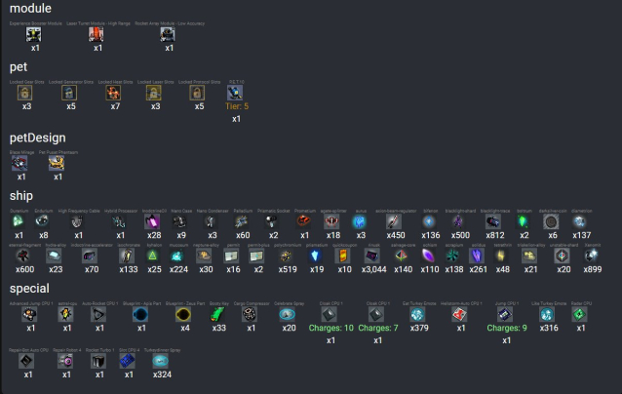Pick the Turbostriker Spray item with x324

(x=160, y=361)
